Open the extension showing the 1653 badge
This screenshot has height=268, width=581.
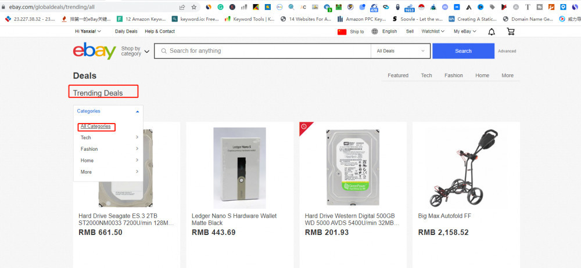409,8
